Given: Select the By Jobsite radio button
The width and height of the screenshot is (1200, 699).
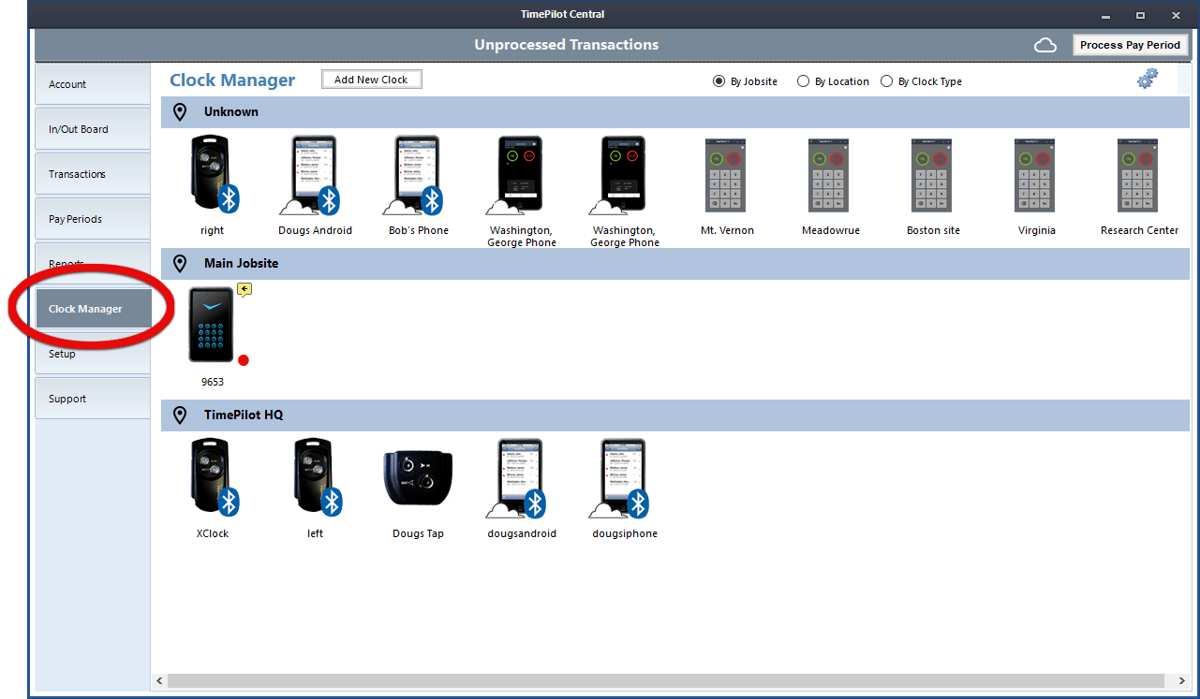Looking at the screenshot, I should [721, 81].
